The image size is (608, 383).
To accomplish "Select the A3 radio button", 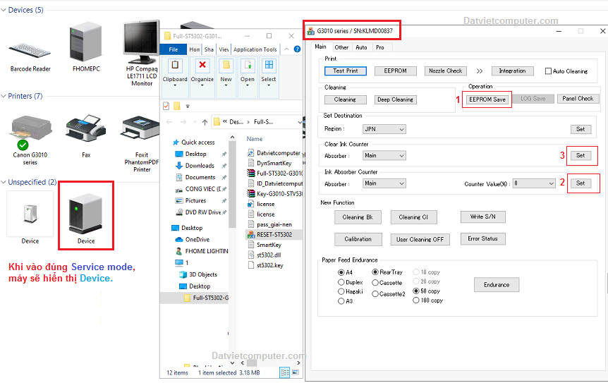I will point(341,301).
